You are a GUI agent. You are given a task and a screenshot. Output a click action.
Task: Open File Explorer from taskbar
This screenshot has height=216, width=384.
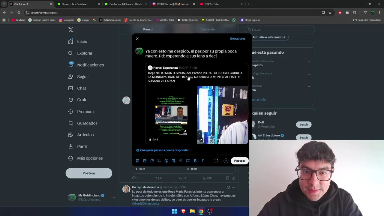192,211
